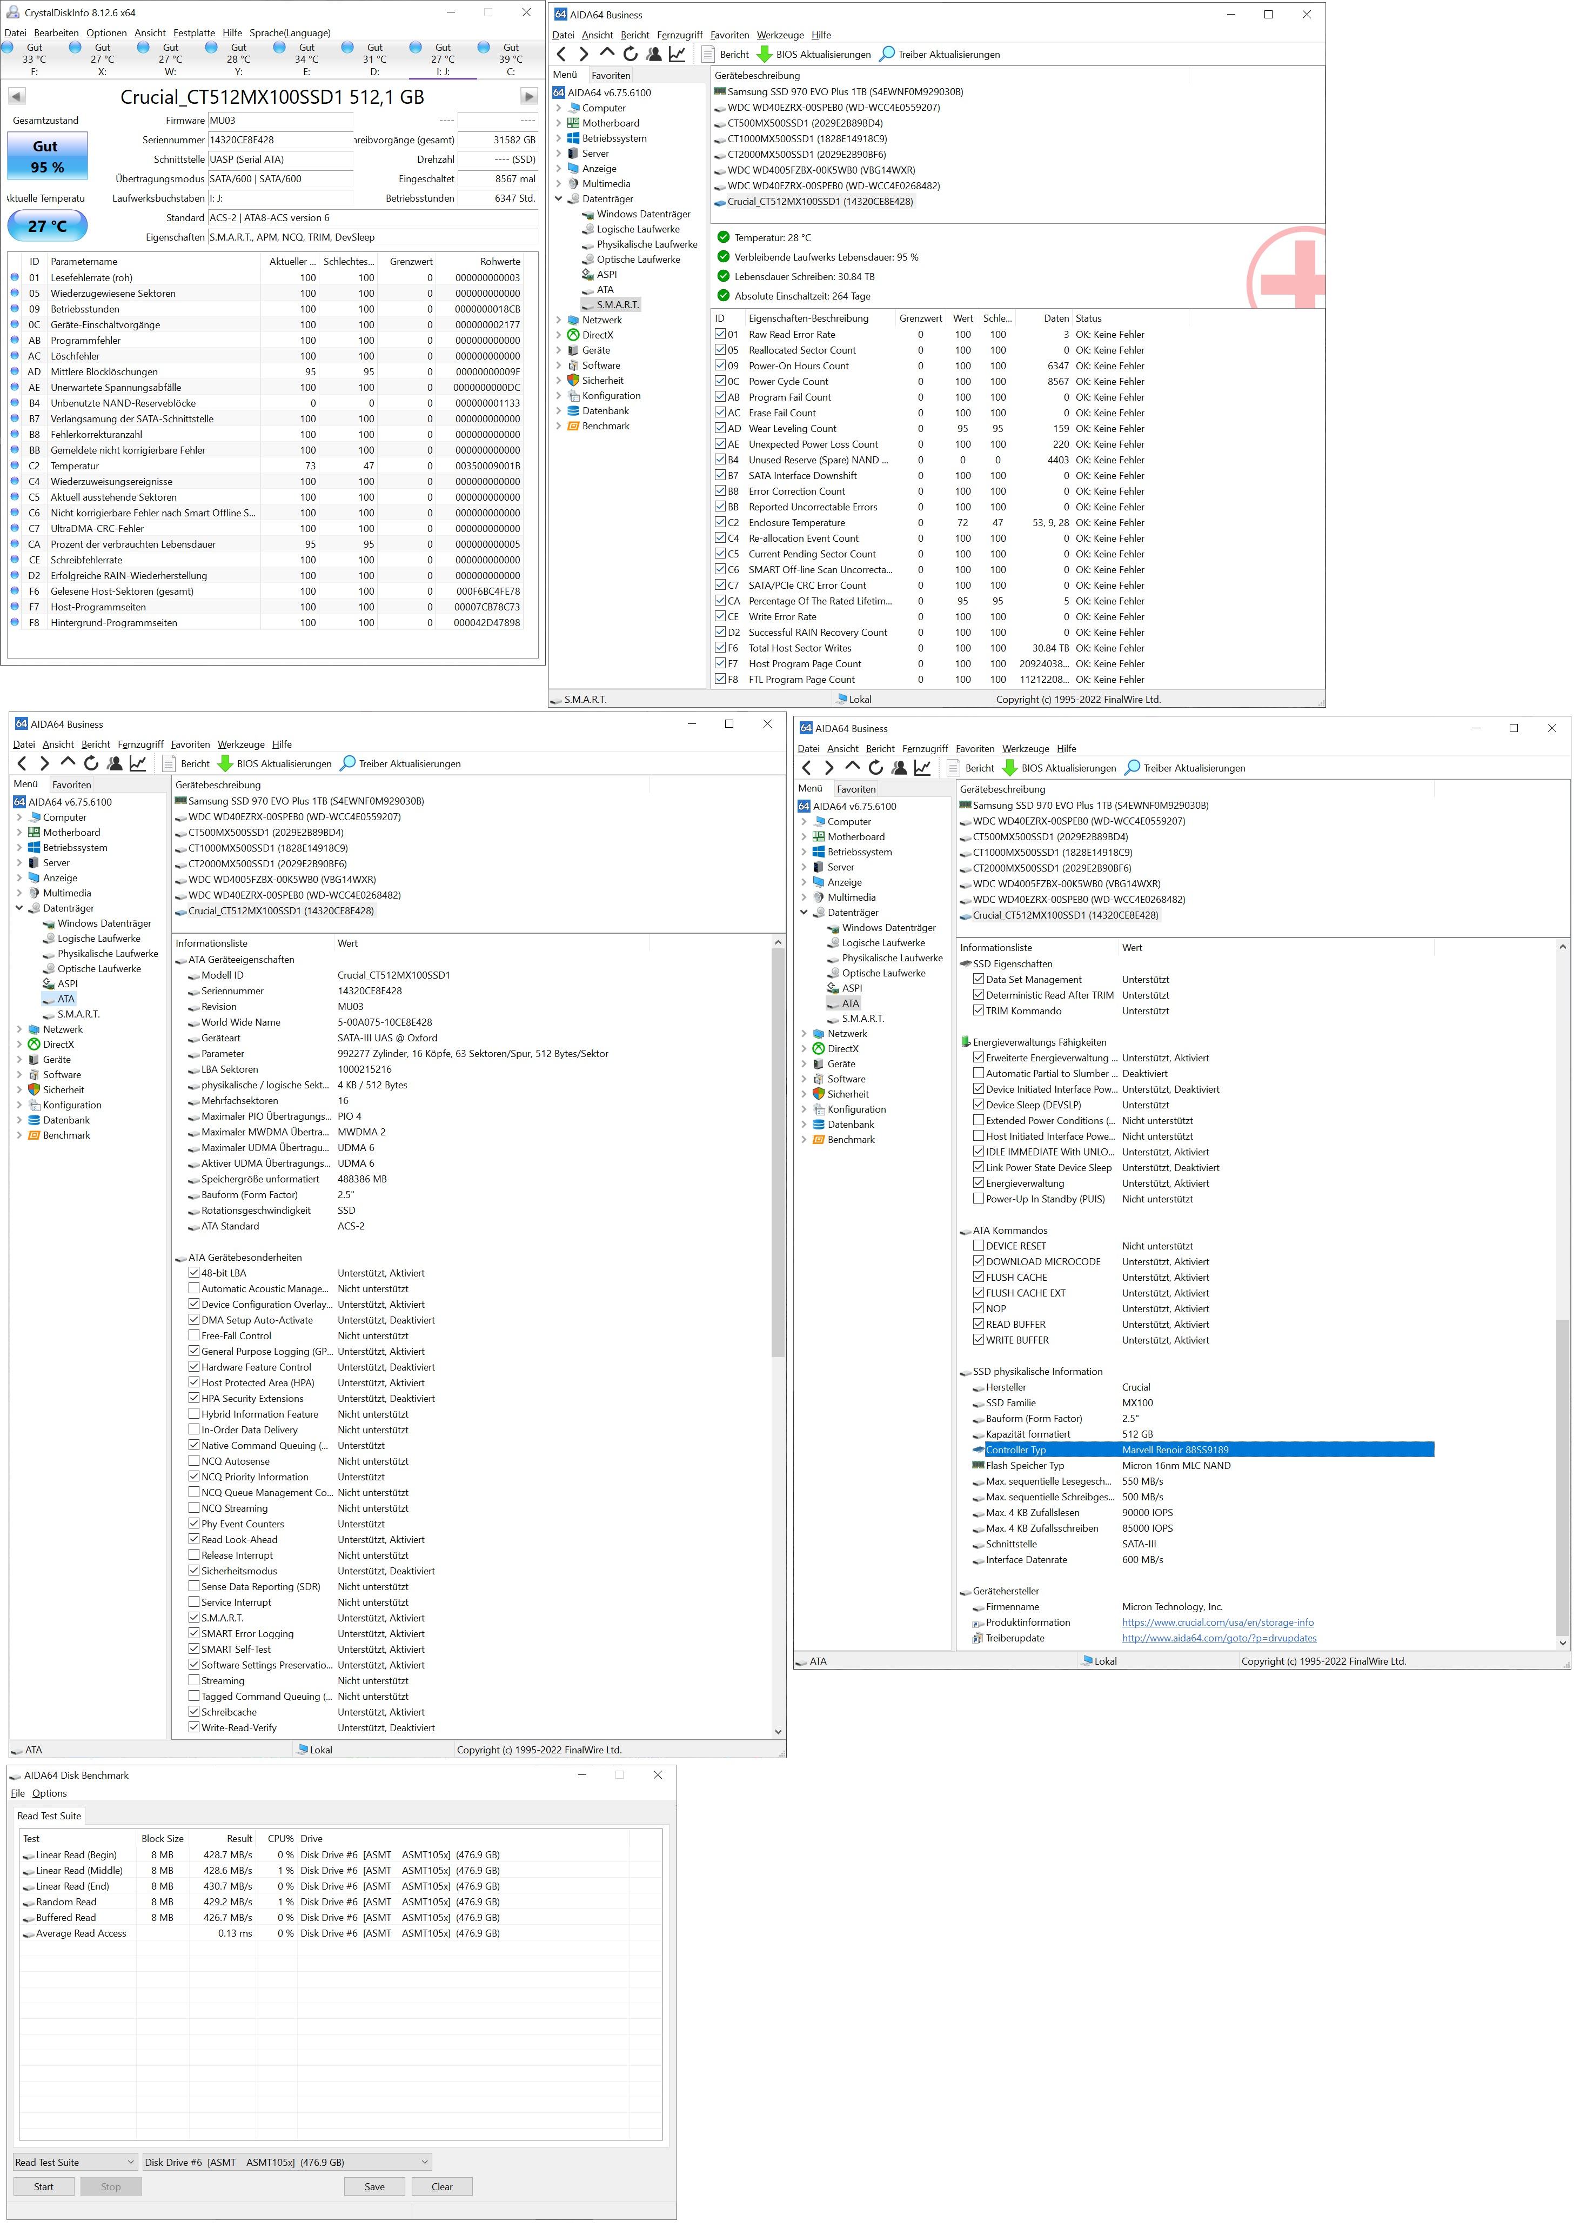This screenshot has width=1580, height=2234.
Task: Open CrystalDiskInfo's Festplatte menu
Action: (x=195, y=33)
